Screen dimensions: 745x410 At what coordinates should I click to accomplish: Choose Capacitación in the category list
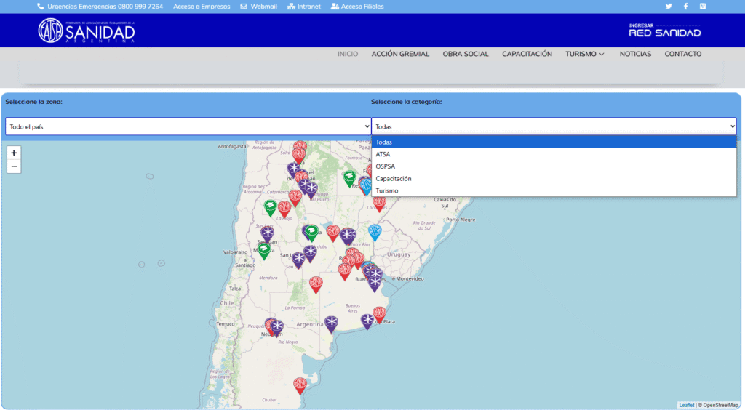click(x=554, y=178)
